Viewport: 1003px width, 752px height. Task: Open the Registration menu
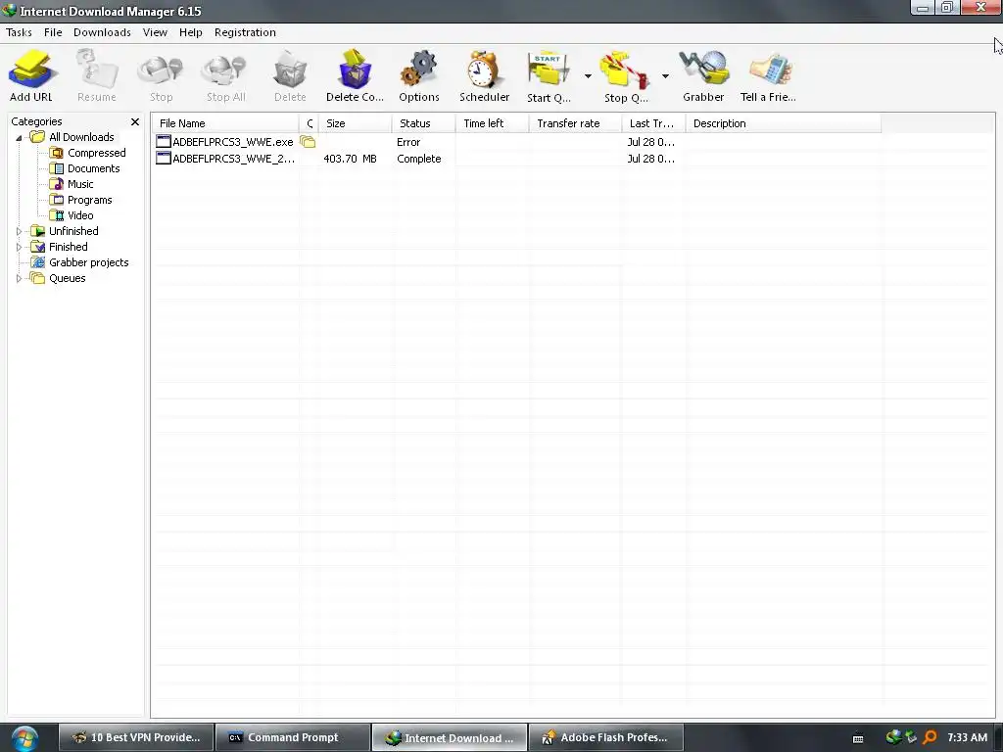click(245, 32)
